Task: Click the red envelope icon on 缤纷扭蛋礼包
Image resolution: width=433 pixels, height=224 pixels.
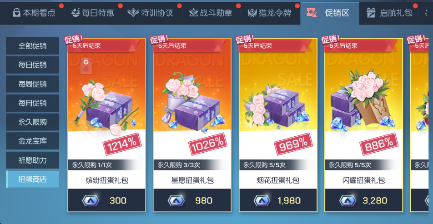Action: click(x=86, y=66)
